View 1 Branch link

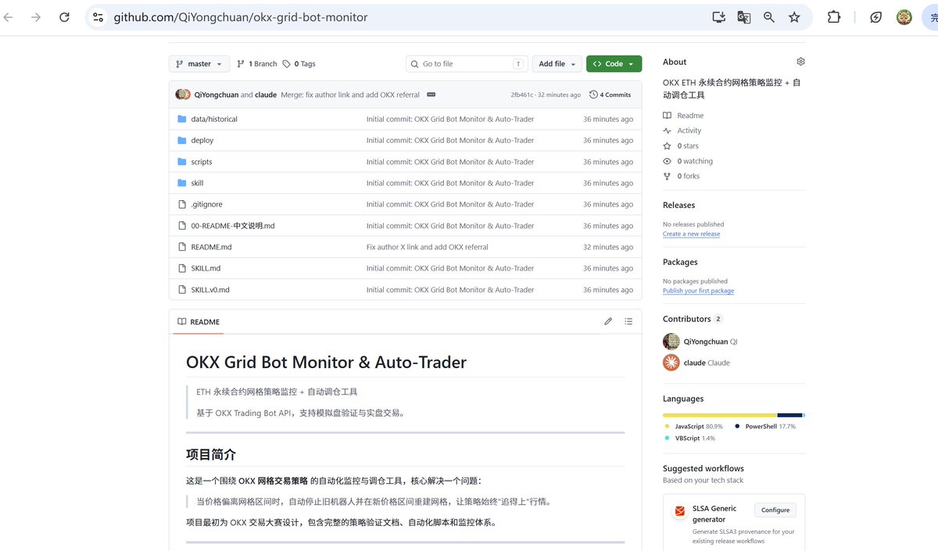click(x=256, y=64)
